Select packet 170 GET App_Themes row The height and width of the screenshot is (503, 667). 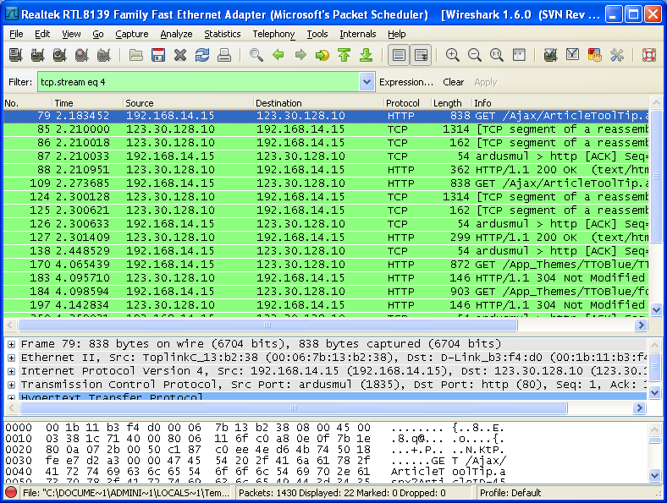326,265
